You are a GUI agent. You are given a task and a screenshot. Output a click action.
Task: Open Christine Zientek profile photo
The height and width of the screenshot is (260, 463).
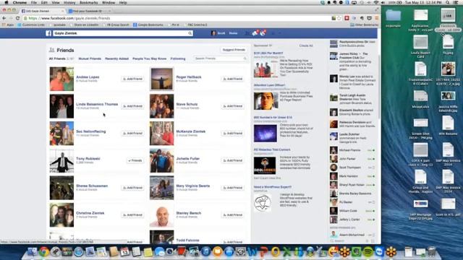click(61, 215)
